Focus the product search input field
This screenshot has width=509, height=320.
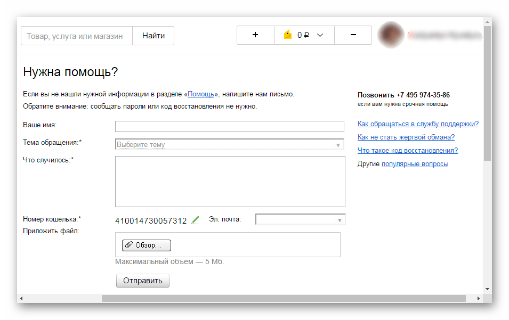(x=77, y=36)
